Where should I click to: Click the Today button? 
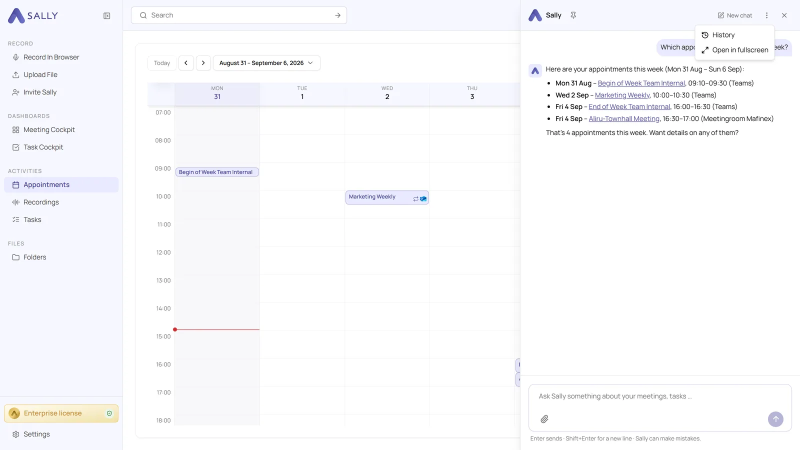coord(162,63)
